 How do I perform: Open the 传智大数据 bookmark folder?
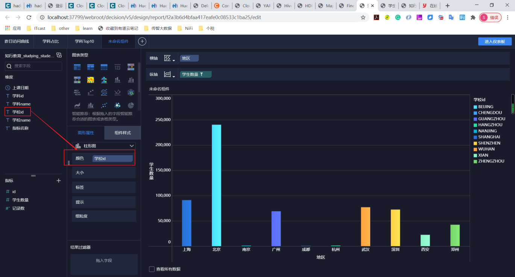158,28
